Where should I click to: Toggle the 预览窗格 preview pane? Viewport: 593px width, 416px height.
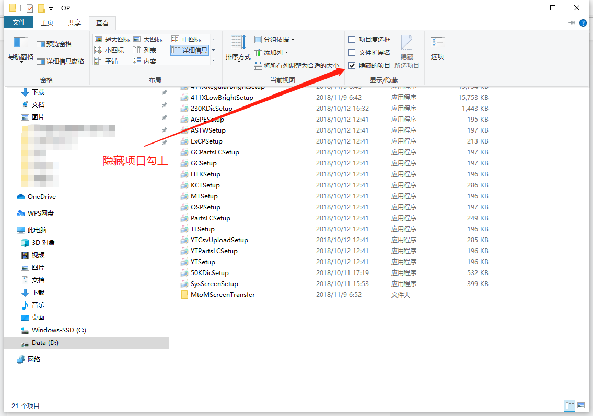pos(54,44)
